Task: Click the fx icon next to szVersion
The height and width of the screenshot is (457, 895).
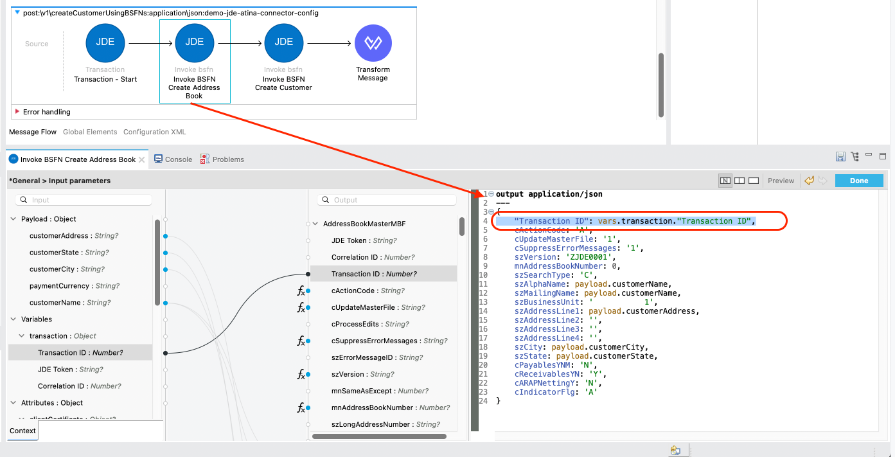Action: [301, 375]
